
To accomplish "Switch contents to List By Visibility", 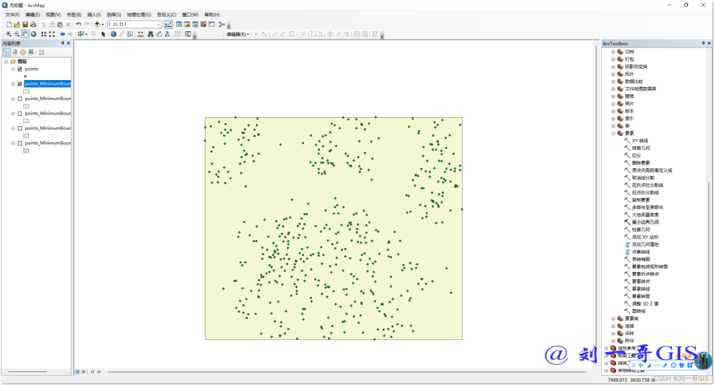I will [x=22, y=52].
